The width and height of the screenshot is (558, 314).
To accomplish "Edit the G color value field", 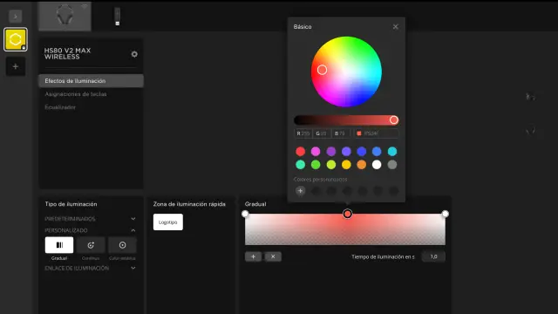I will tap(322, 133).
